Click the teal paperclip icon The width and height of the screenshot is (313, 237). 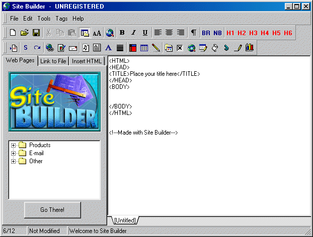[226, 48]
